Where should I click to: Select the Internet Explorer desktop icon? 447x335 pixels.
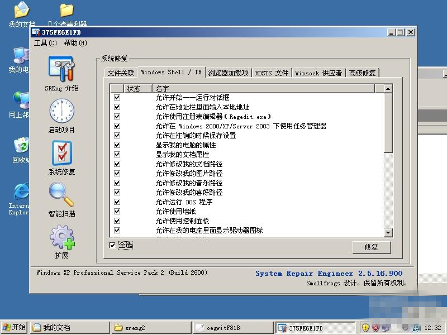21,191
